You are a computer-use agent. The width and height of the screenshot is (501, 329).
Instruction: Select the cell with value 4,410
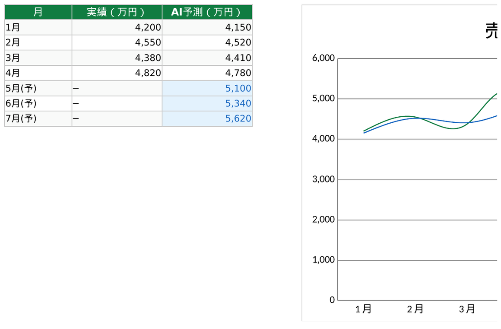pos(207,58)
